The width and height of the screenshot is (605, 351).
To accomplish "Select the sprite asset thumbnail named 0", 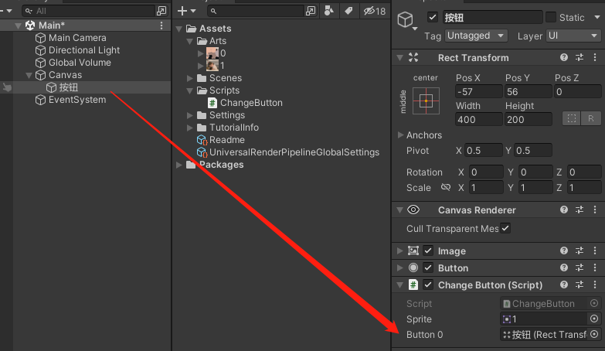I will (x=212, y=53).
